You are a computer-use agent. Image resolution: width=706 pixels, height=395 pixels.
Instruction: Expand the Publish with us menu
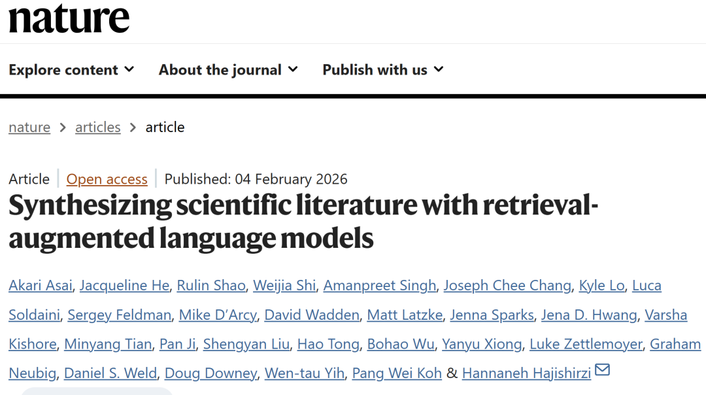pos(382,69)
